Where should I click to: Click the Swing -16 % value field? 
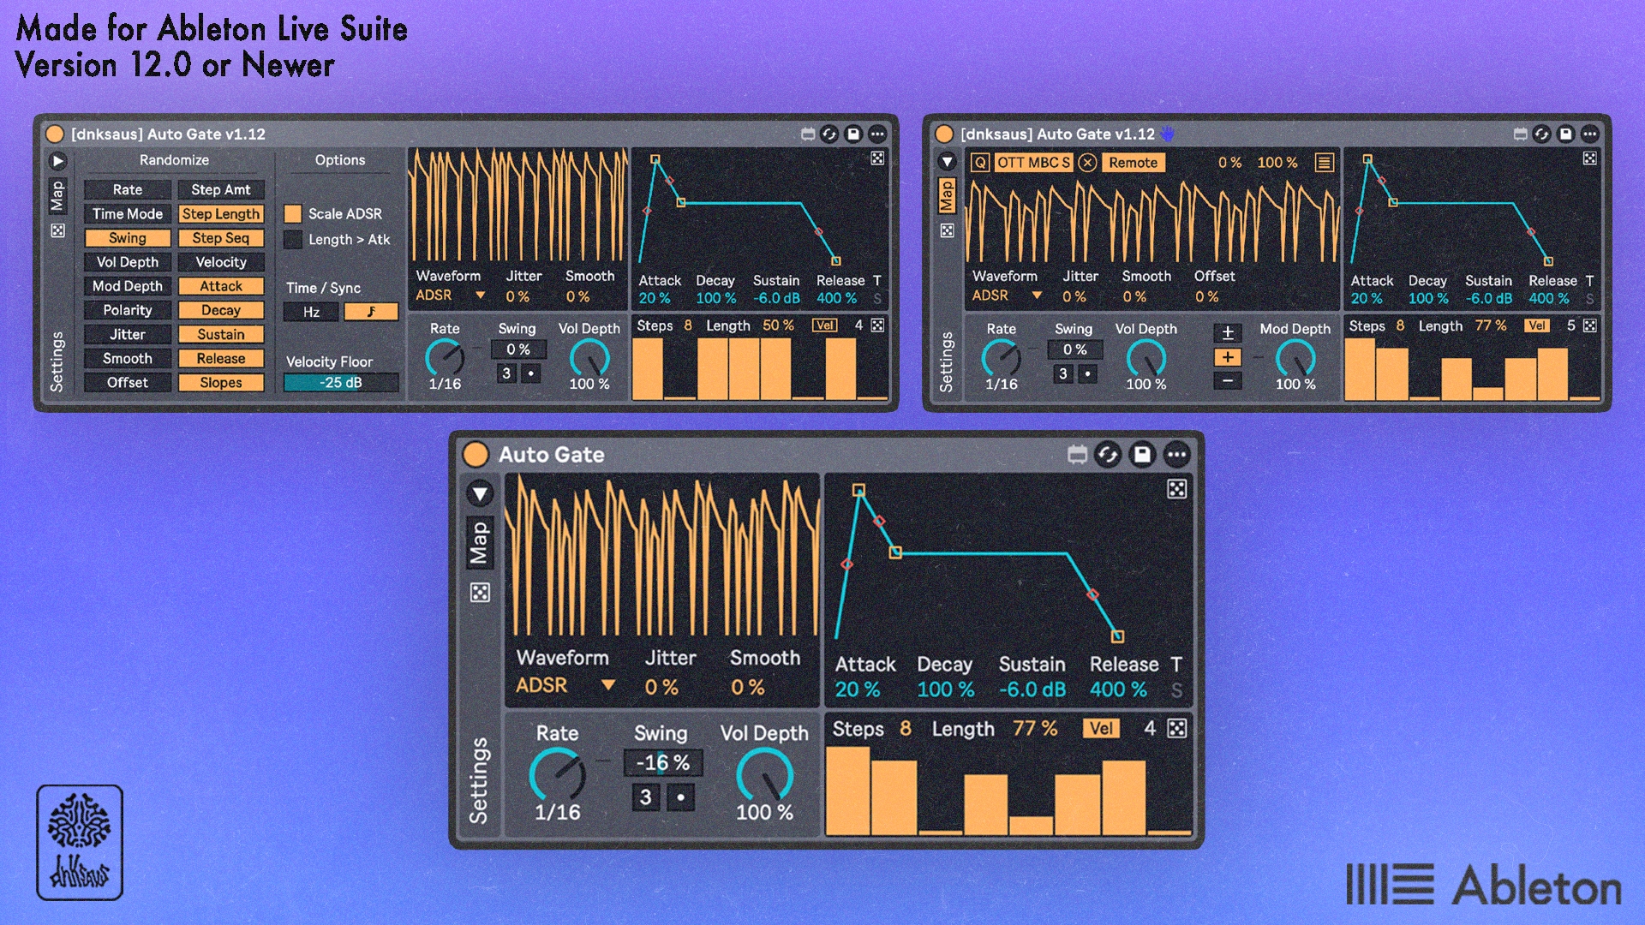(x=663, y=762)
